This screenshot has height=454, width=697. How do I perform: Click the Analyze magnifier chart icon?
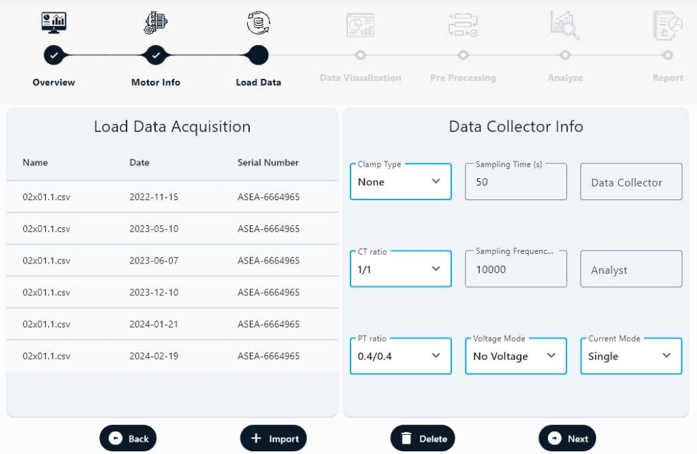(x=565, y=25)
